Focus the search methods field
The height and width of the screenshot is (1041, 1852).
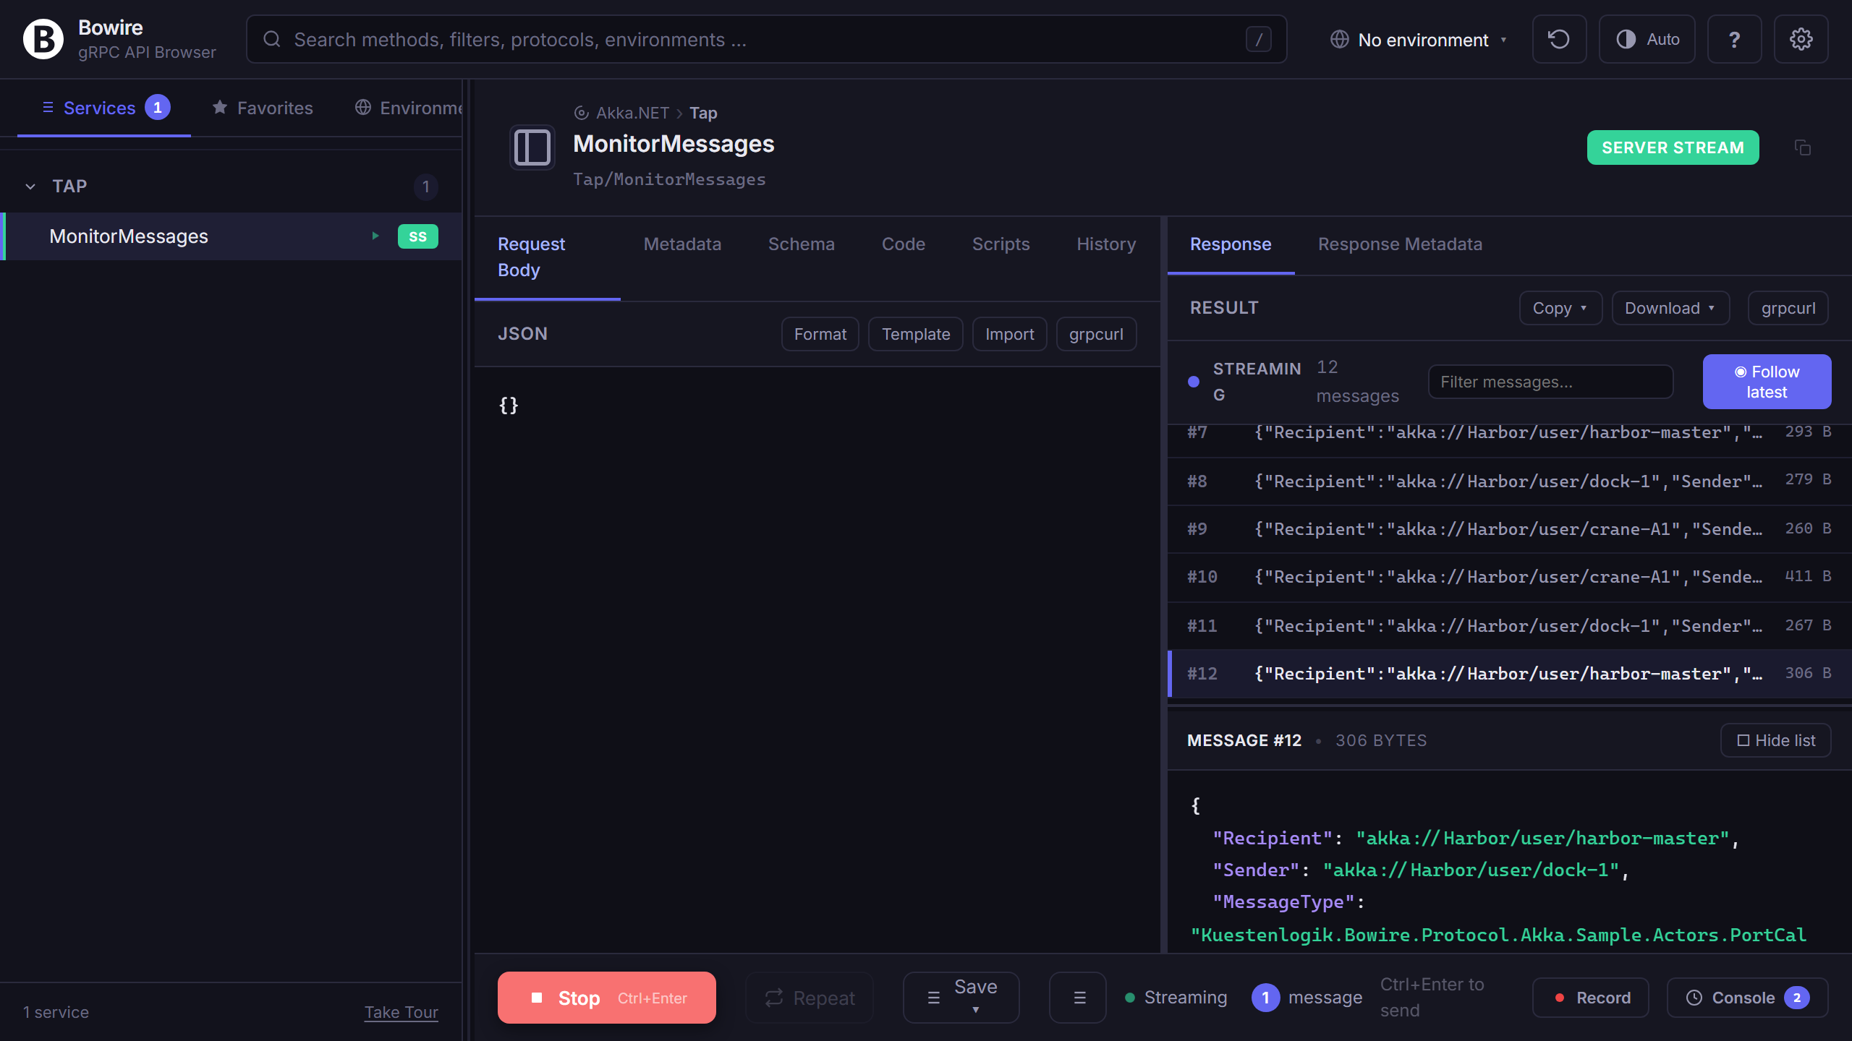coord(766,39)
